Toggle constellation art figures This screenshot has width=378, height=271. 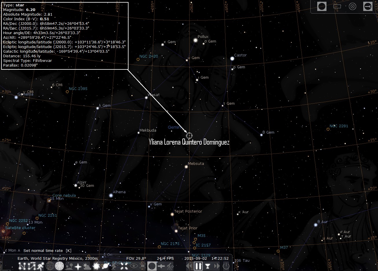point(41,266)
